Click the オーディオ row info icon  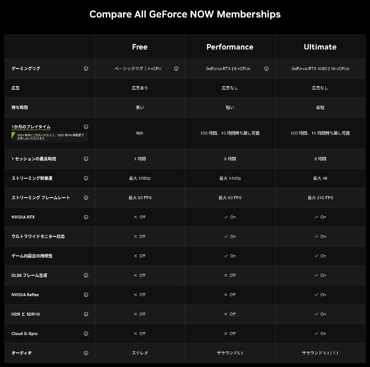[x=86, y=353]
